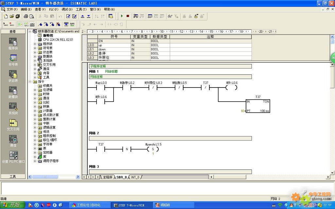Open the Status Chart view in sidebar

(13, 76)
